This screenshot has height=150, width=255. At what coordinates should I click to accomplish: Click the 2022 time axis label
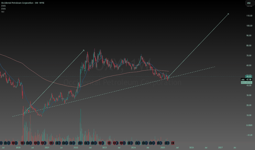[x=76, y=148]
